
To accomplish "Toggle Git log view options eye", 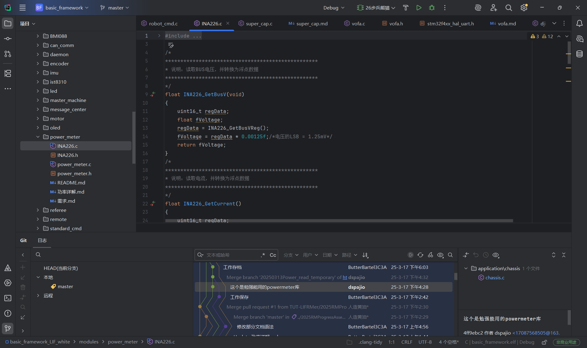I will click(441, 255).
